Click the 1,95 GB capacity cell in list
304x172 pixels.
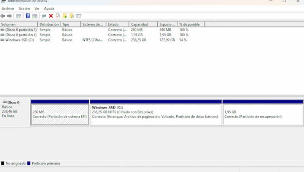(137, 35)
